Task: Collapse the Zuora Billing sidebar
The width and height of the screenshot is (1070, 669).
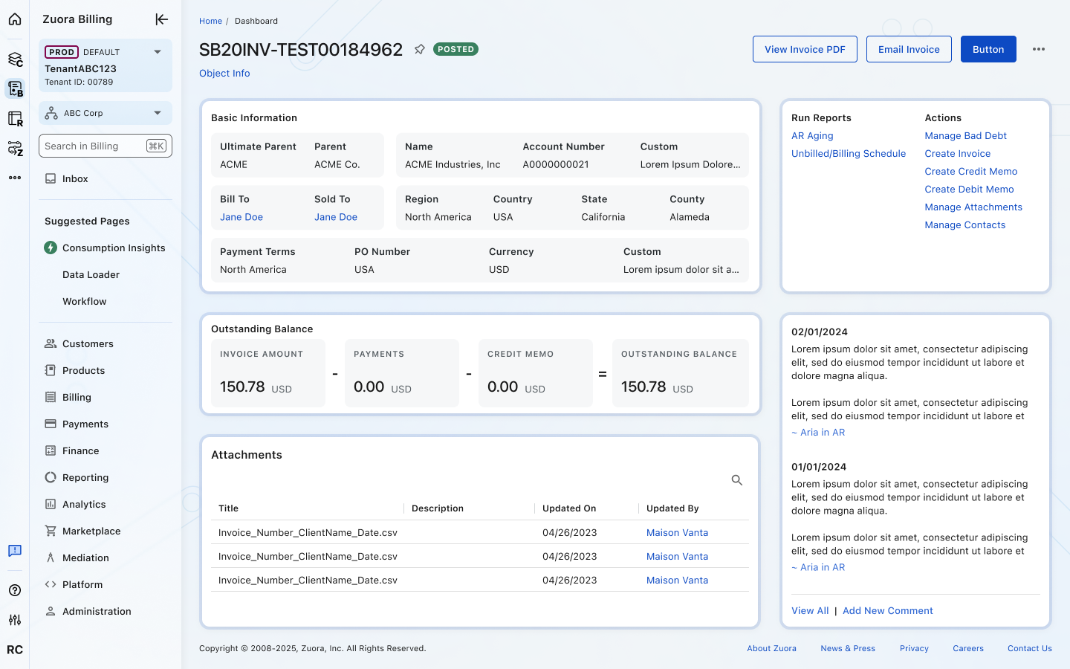Action: (161, 19)
